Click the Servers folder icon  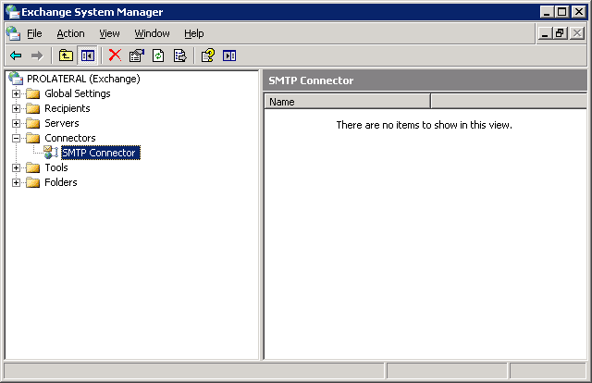coord(33,123)
